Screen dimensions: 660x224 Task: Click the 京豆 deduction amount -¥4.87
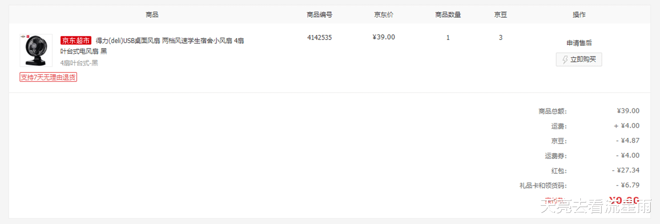628,140
